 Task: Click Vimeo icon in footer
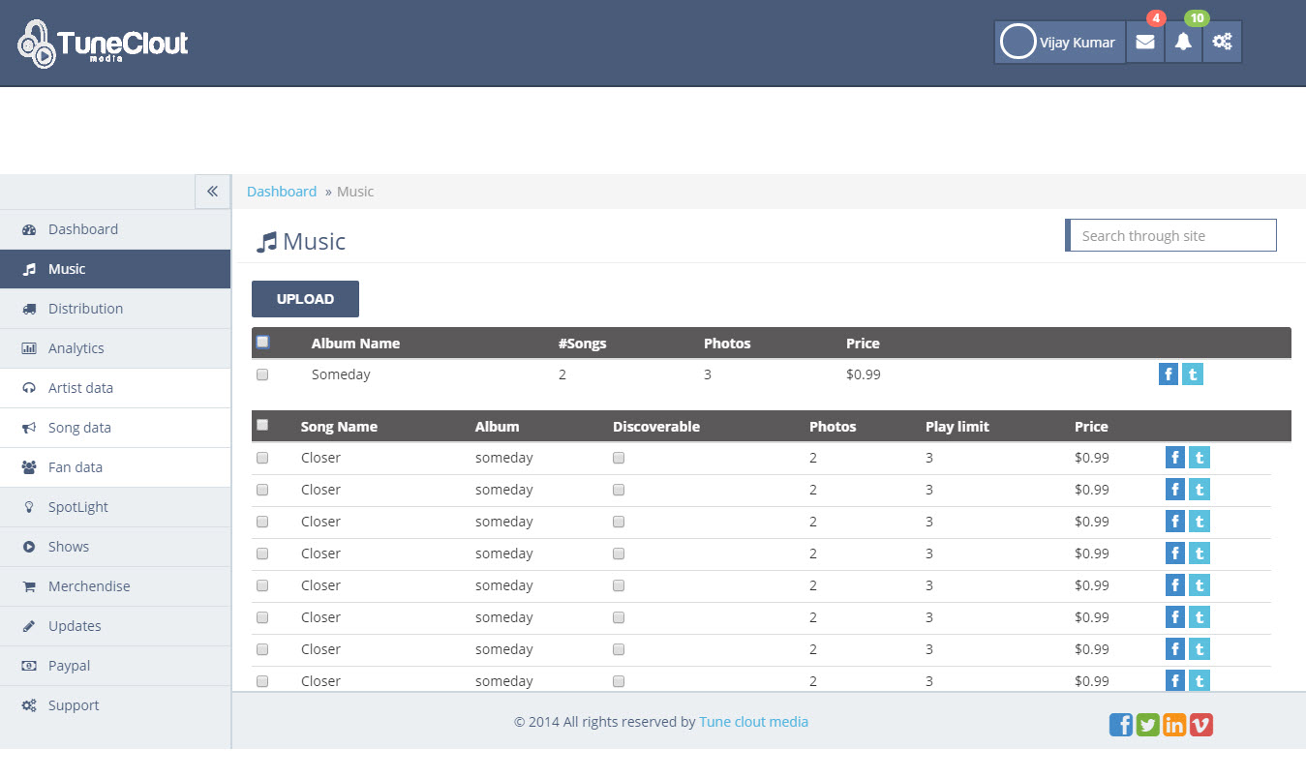(x=1201, y=724)
